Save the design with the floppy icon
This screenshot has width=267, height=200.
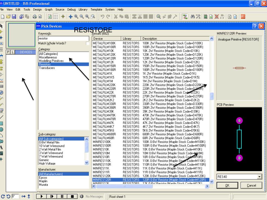[x=14, y=16]
